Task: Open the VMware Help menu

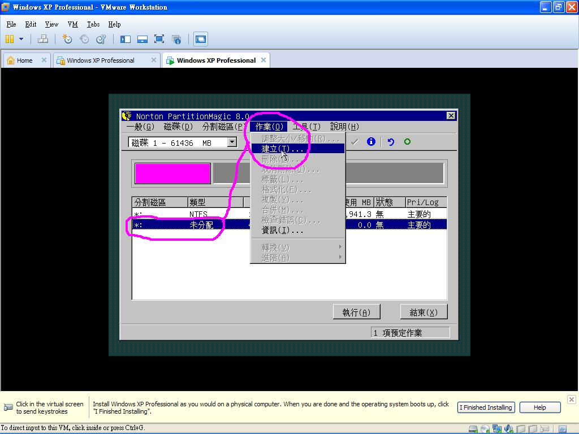Action: point(114,24)
